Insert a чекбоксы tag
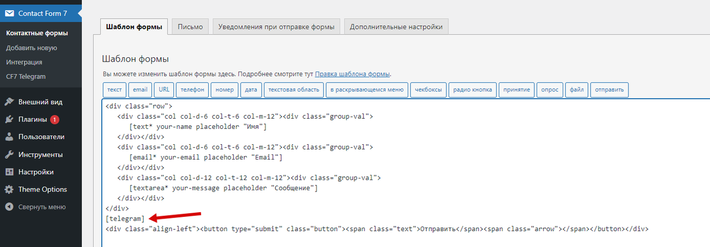The image size is (710, 247). (x=428, y=90)
